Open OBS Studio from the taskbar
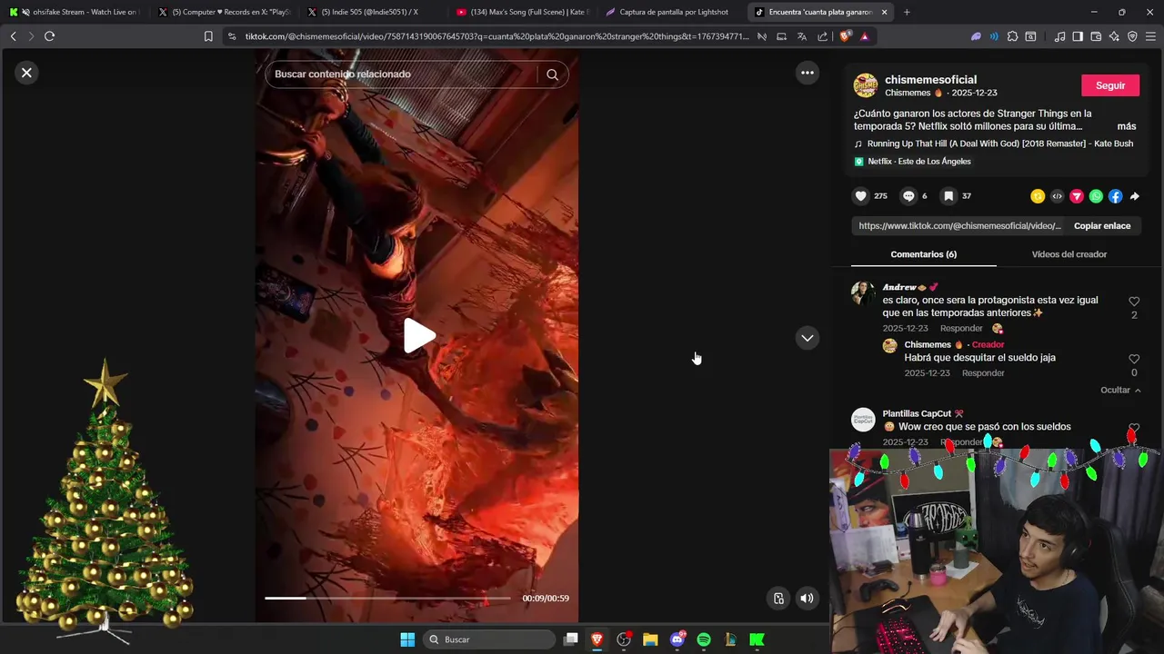The width and height of the screenshot is (1164, 654). (x=624, y=639)
